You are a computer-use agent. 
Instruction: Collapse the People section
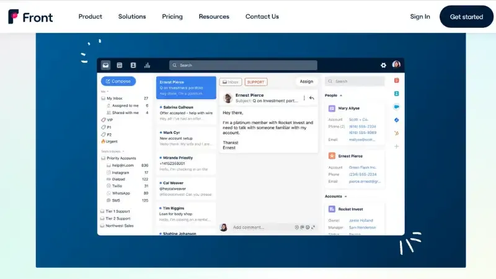point(340,95)
